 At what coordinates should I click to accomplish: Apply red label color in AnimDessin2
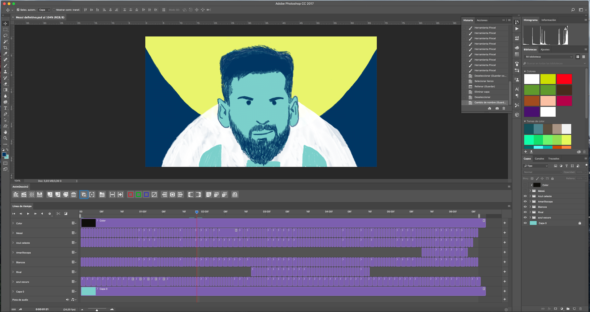[130, 194]
